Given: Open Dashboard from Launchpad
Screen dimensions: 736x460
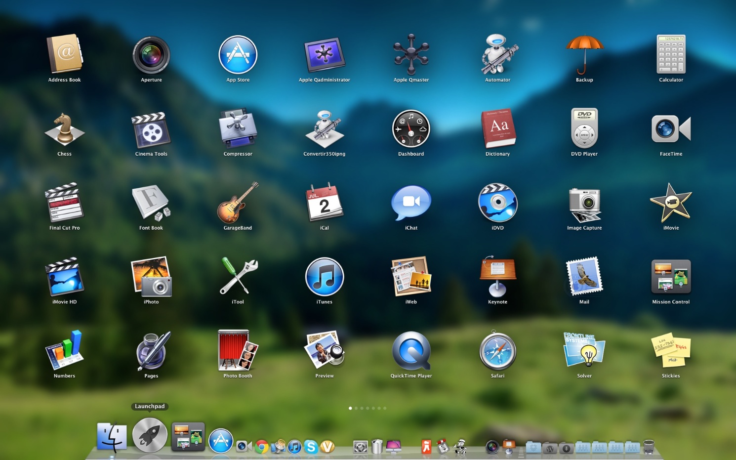Looking at the screenshot, I should pos(411,129).
